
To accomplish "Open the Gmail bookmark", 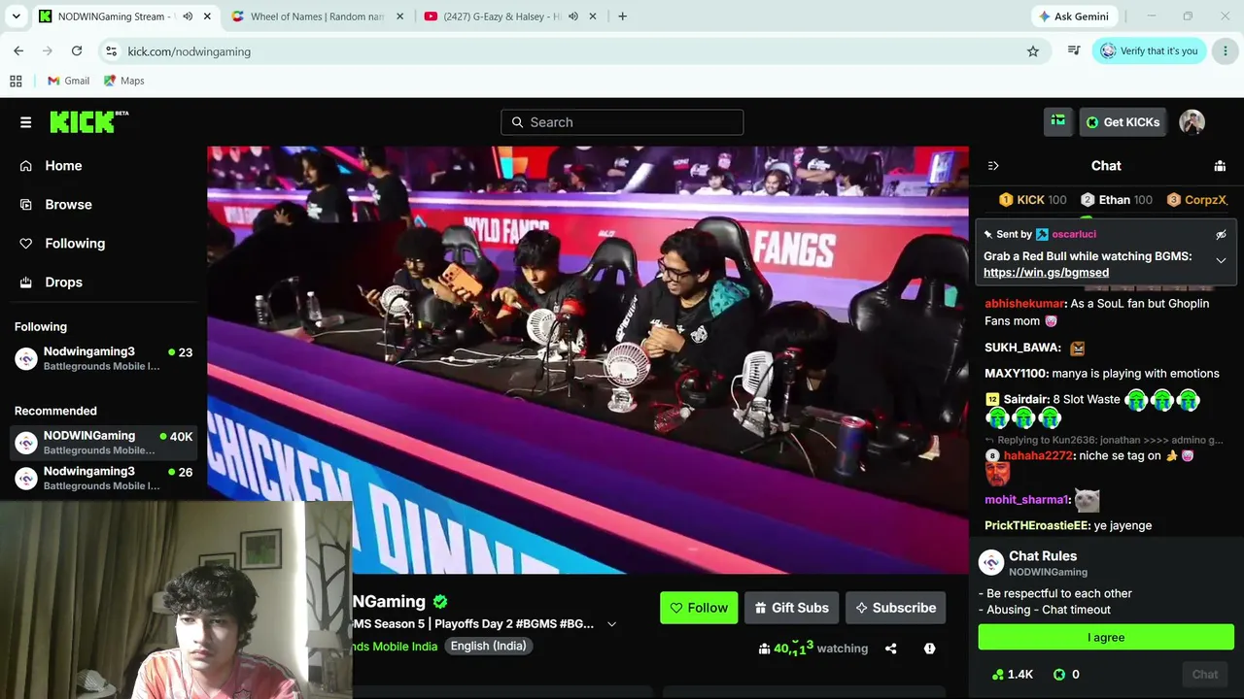I will (68, 81).
